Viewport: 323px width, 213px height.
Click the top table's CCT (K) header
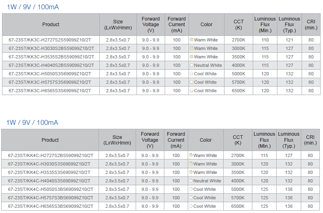click(x=239, y=25)
